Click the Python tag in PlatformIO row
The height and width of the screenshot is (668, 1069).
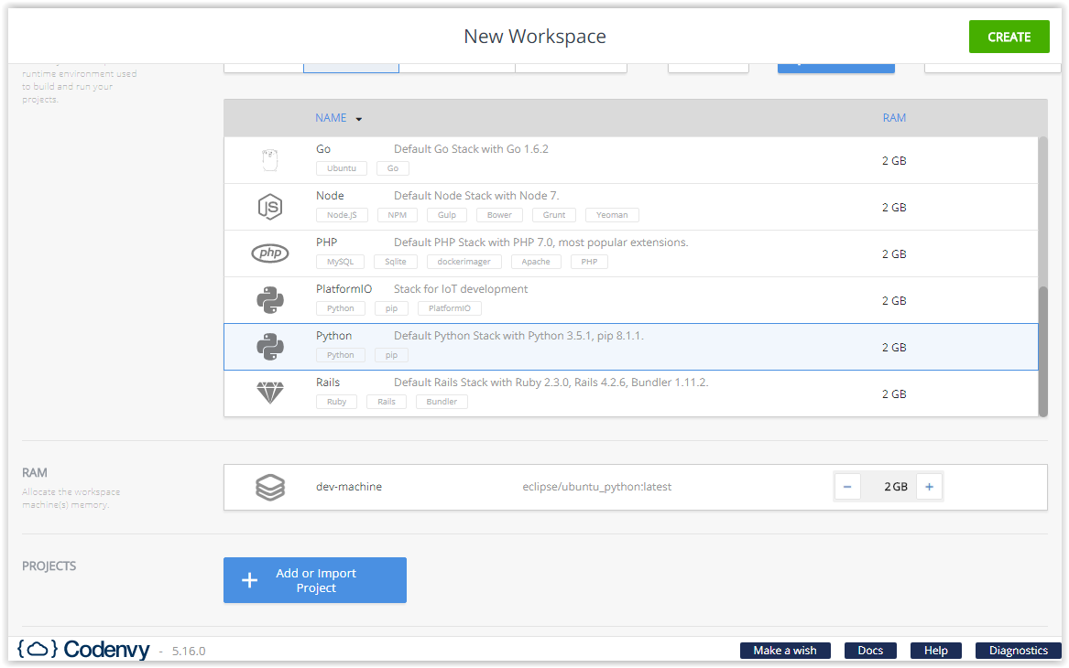click(340, 308)
